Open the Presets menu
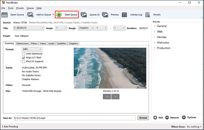The width and height of the screenshot is (204, 130). tap(20, 8)
